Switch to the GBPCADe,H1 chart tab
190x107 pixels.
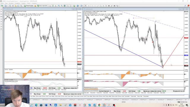point(45,100)
